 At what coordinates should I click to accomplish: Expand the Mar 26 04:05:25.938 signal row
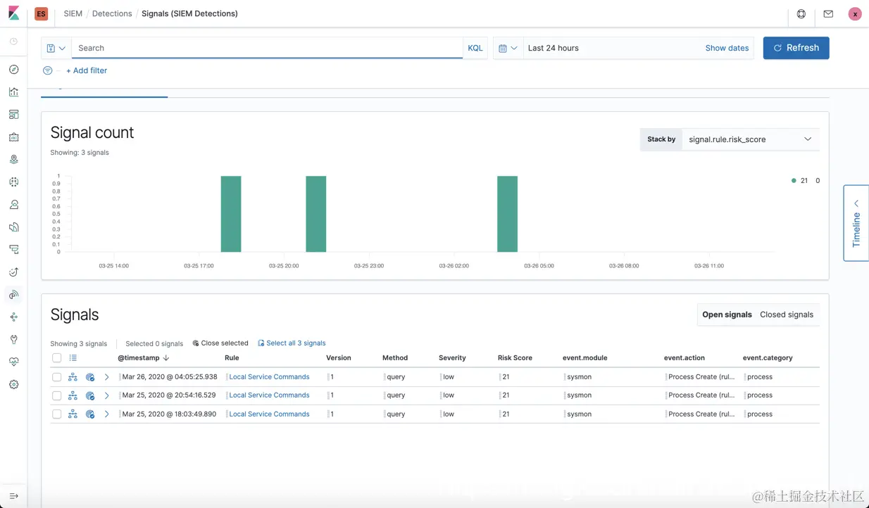click(107, 377)
